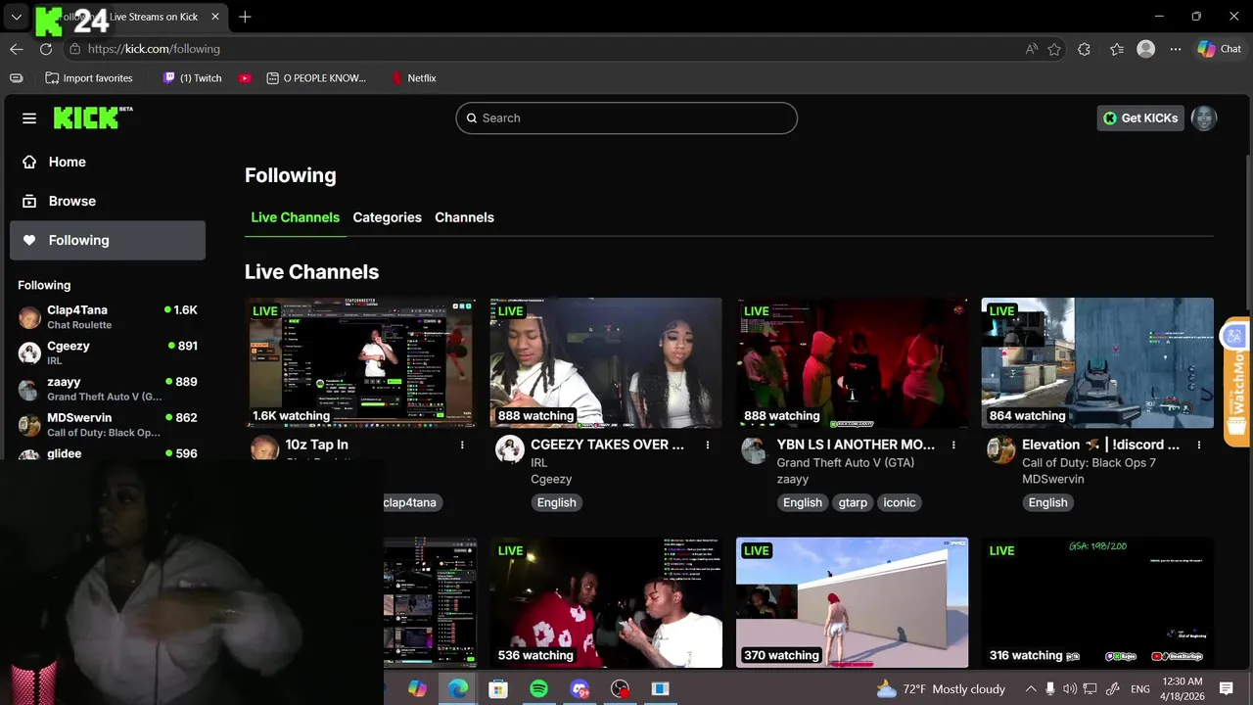Open MDSwervin in the Following list
The width and height of the screenshot is (1253, 705).
tap(108, 425)
